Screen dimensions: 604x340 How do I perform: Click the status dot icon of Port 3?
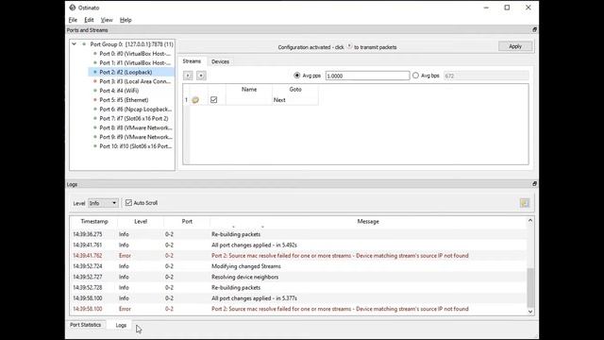[94, 81]
